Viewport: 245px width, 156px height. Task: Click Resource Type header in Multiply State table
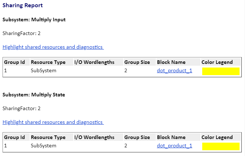[x=48, y=137]
